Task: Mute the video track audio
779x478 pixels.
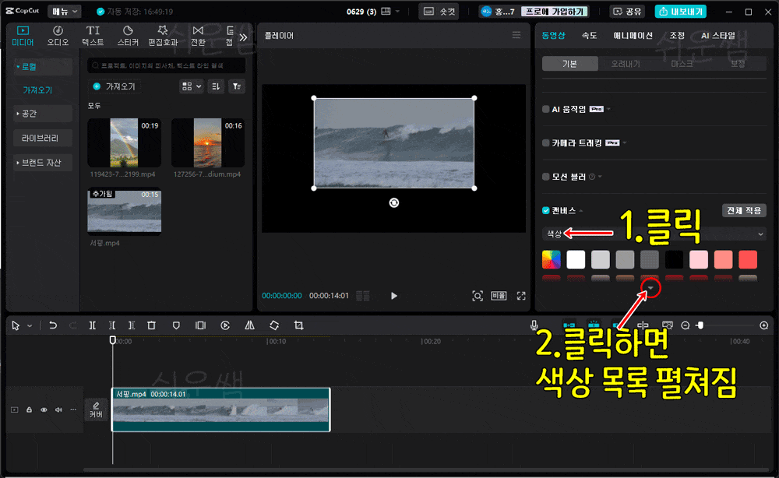Action: [58, 410]
